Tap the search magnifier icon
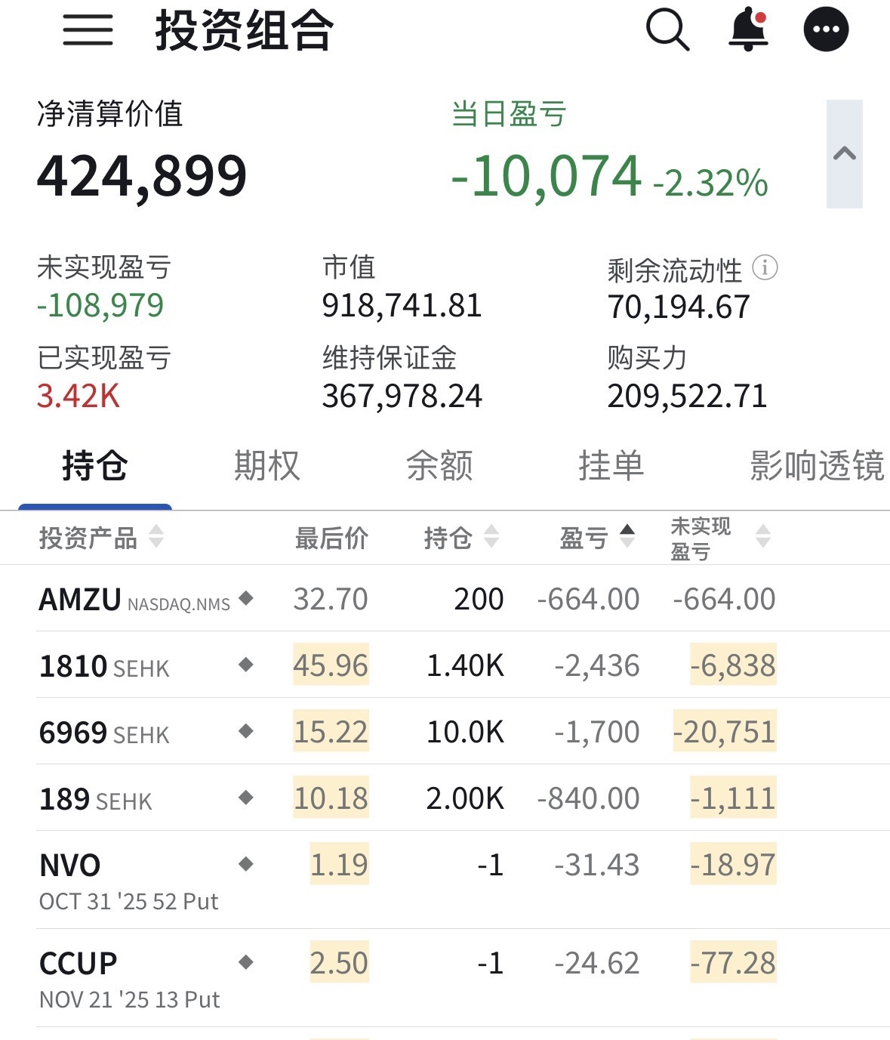The height and width of the screenshot is (1040, 890). (668, 30)
